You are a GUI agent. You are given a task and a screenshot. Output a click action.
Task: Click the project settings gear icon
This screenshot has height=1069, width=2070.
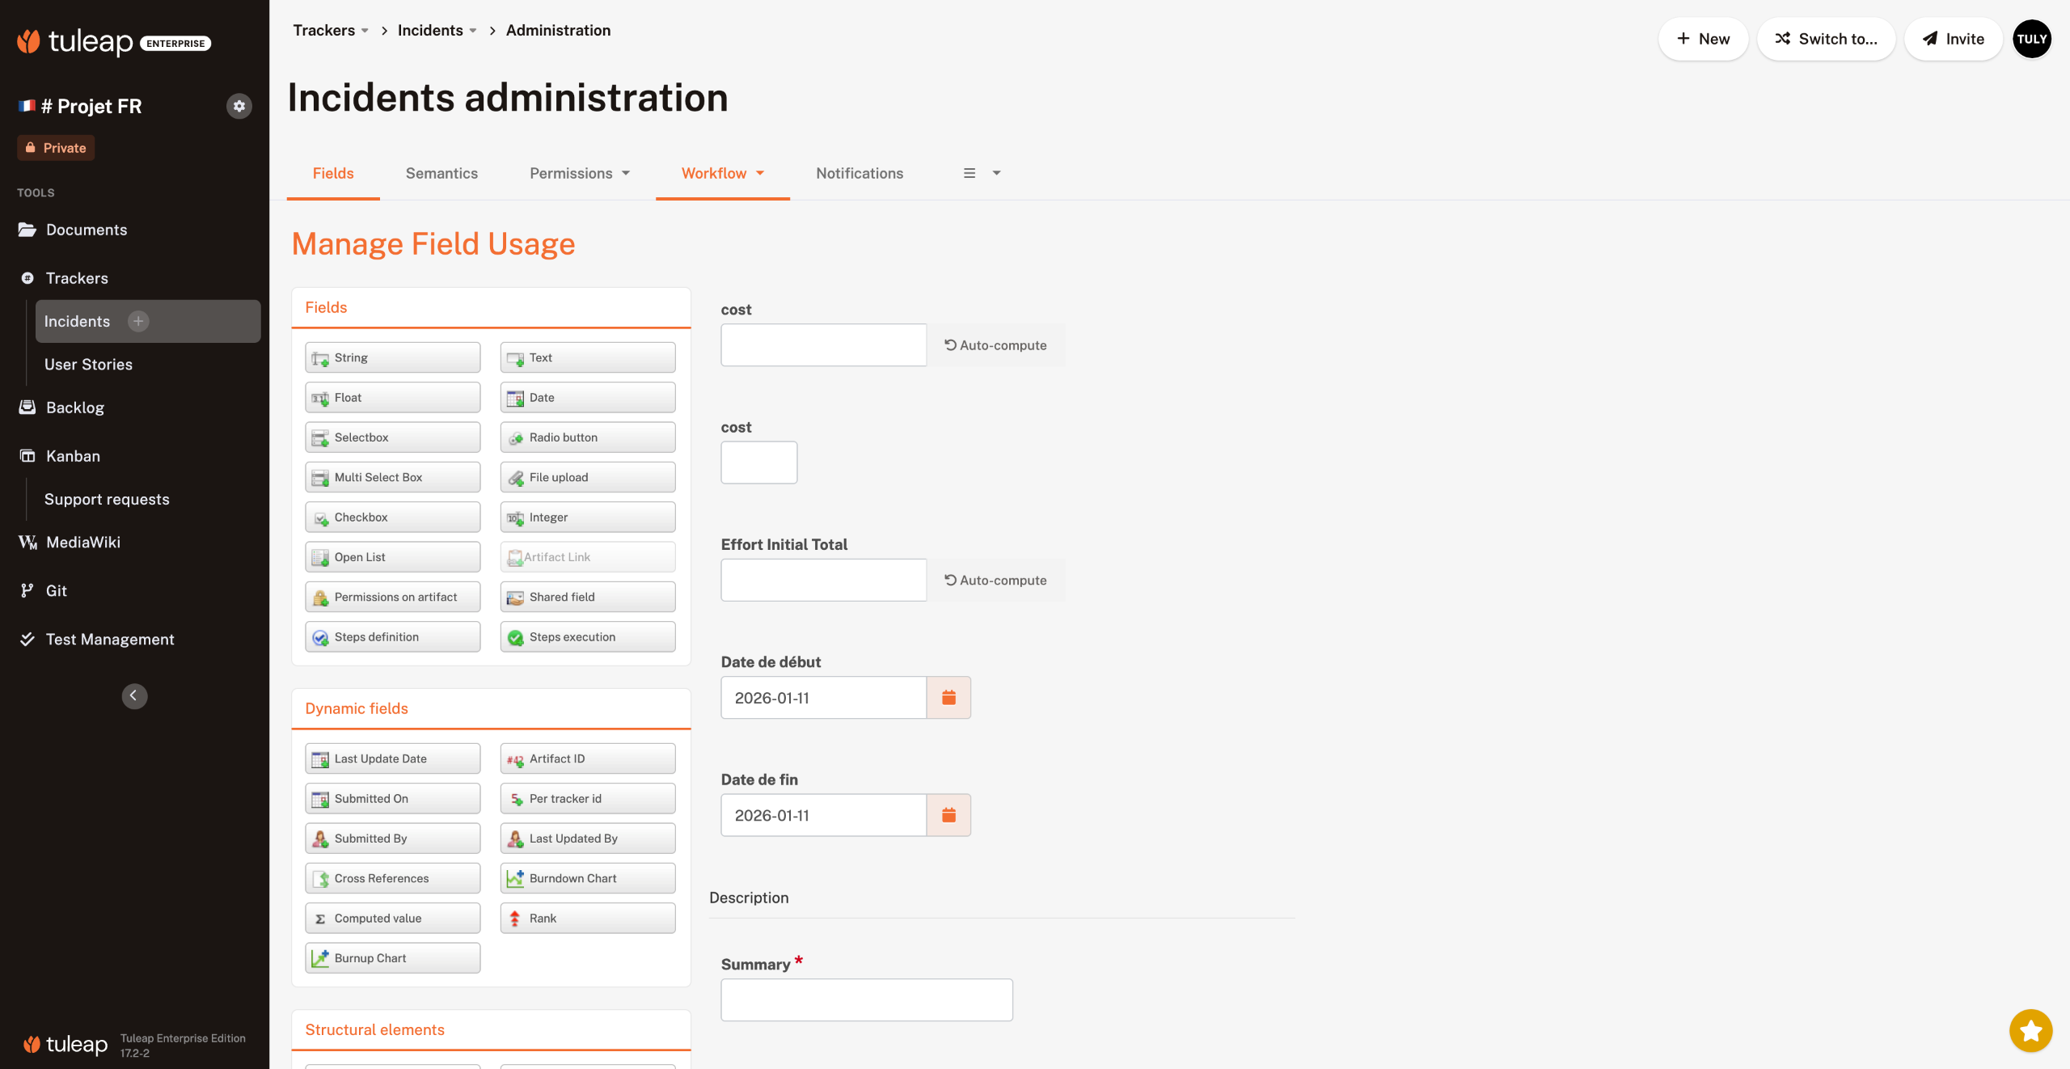point(239,106)
